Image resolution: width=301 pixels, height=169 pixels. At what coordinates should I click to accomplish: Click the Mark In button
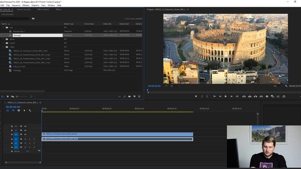click(x=202, y=96)
